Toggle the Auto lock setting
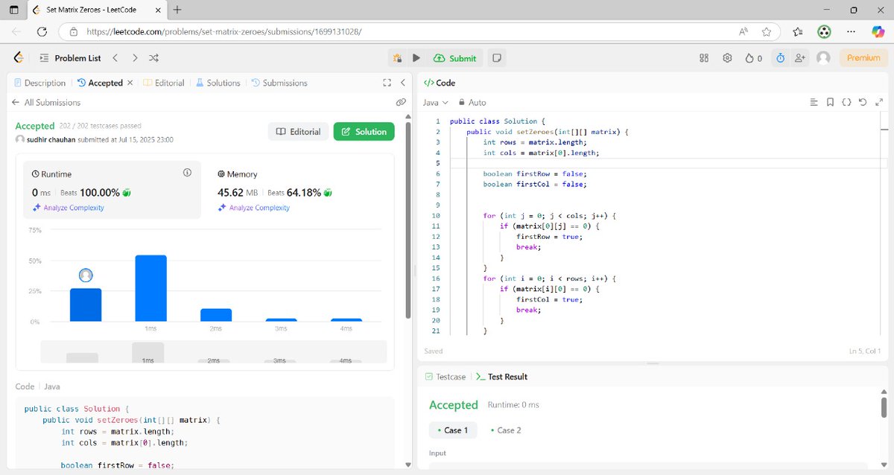This screenshot has height=475, width=894. 472,103
